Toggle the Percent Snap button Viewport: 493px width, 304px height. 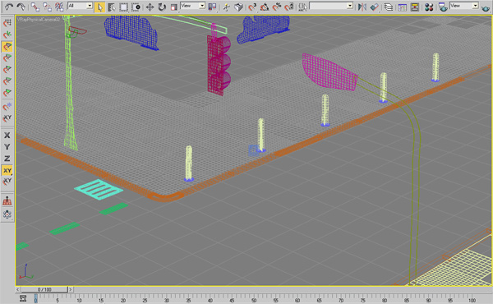[277, 7]
